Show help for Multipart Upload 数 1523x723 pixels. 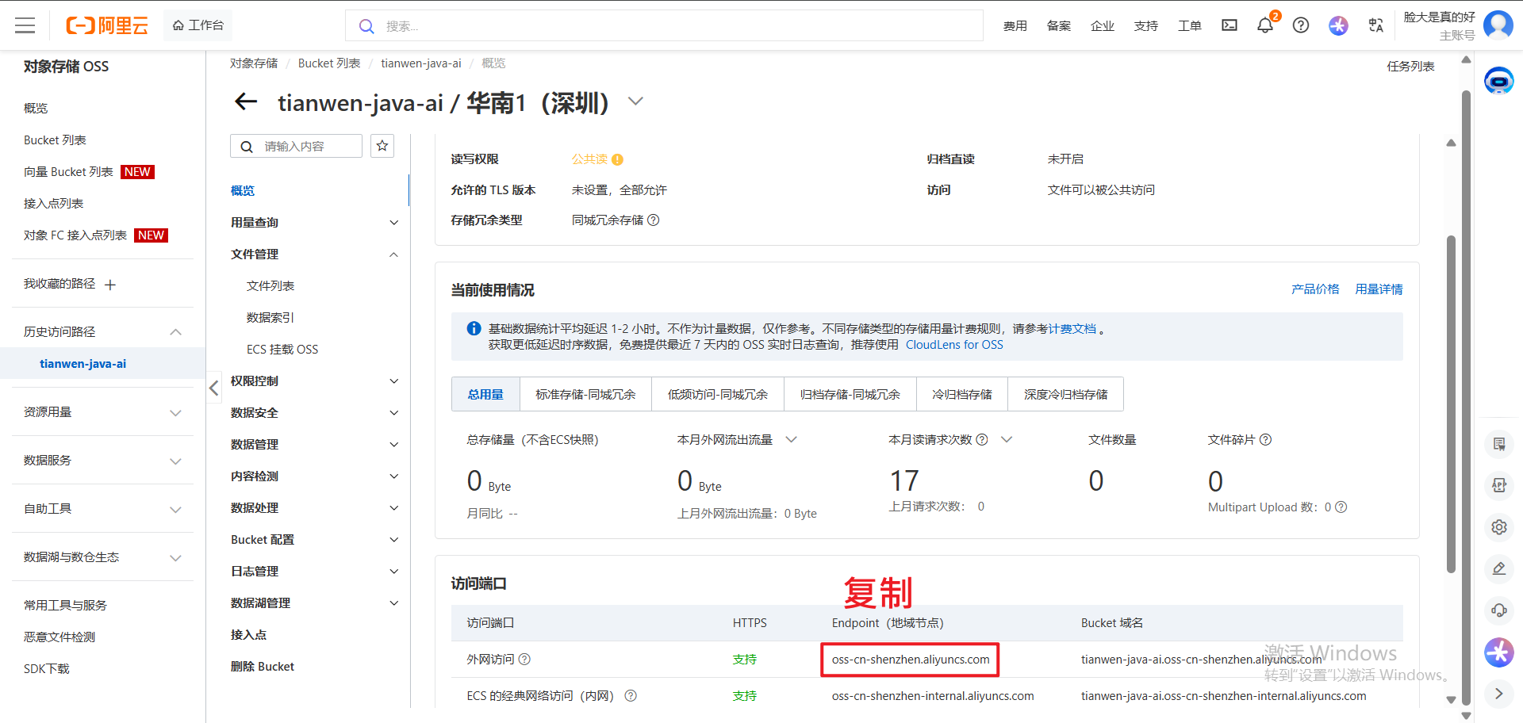(1341, 507)
